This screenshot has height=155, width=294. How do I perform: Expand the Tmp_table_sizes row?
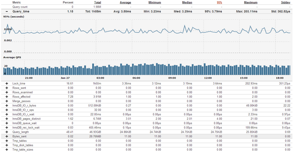(7, 150)
